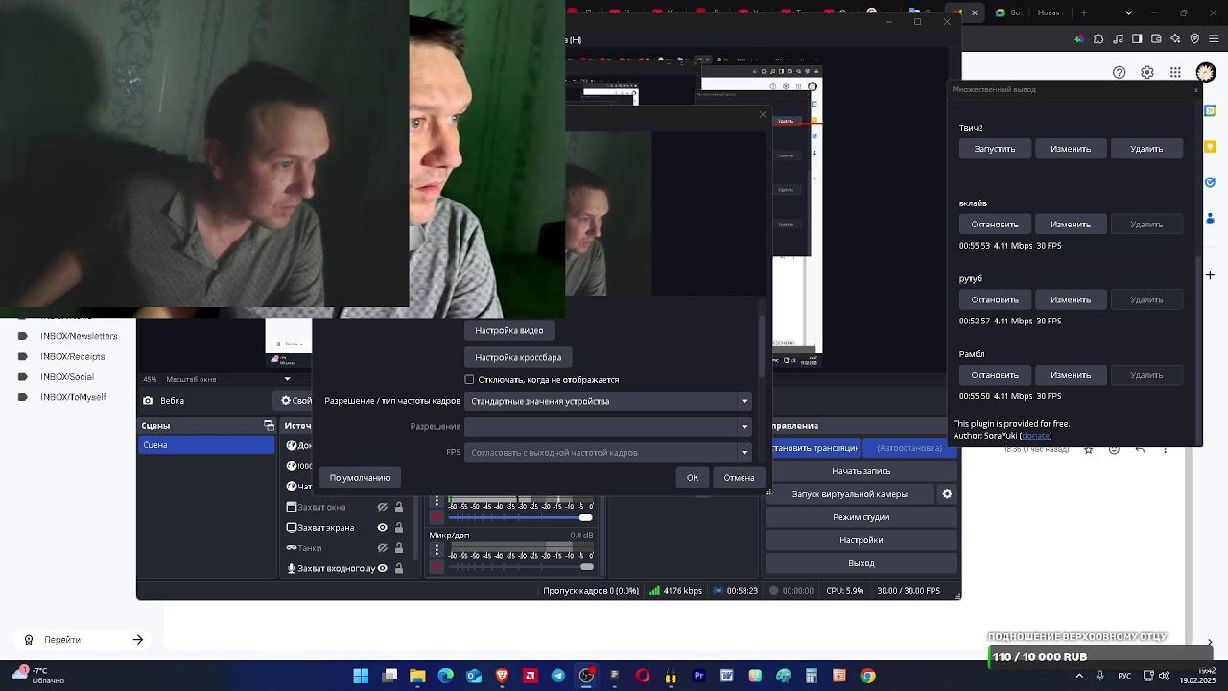This screenshot has height=691, width=1228.
Task: Edit the Твич2 output with Изменить
Action: [1071, 149]
